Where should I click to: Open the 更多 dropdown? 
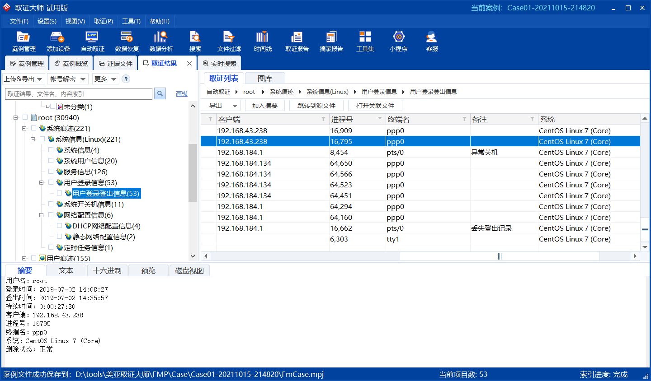[105, 79]
